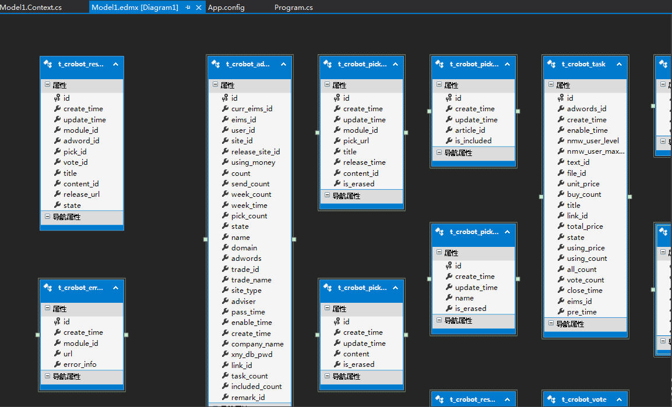Collapse 属性 section in t_crobot_err...
This screenshot has width=672, height=407.
(47, 308)
